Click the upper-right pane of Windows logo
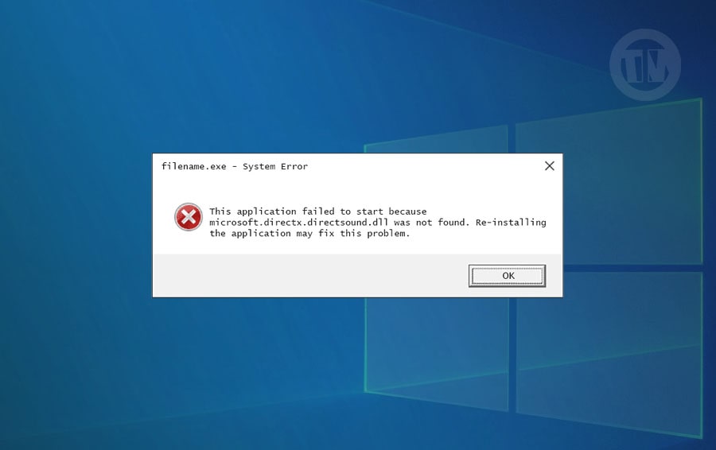The width and height of the screenshot is (716, 450). pos(632,181)
